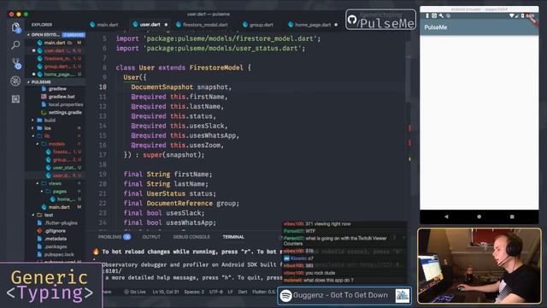Image resolution: width=547 pixels, height=308 pixels.
Task: Collapse the models folder
Action: point(56,144)
